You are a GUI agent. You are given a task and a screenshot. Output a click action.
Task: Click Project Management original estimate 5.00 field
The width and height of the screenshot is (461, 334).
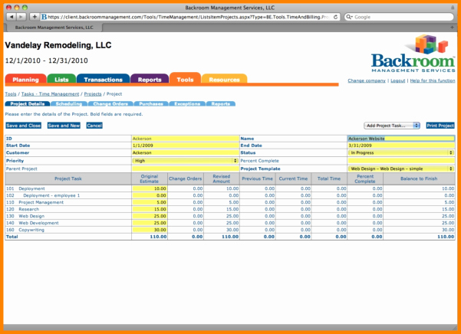(150, 202)
